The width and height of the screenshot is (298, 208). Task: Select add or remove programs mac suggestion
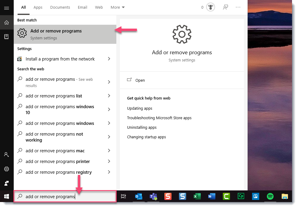point(55,151)
